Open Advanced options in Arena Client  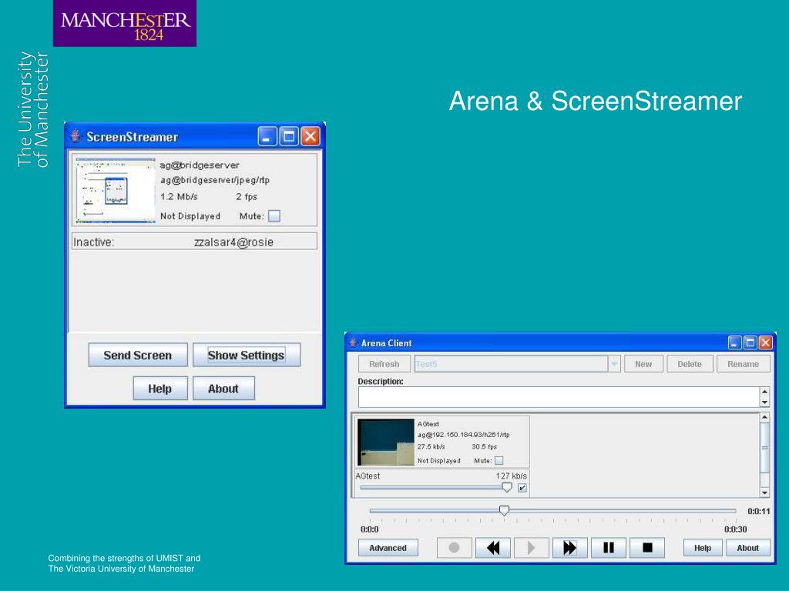click(388, 548)
